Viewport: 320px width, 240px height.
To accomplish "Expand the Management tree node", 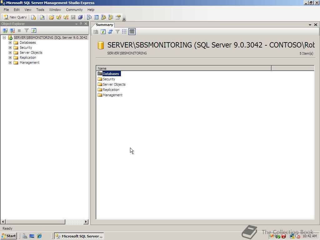I will 10,62.
